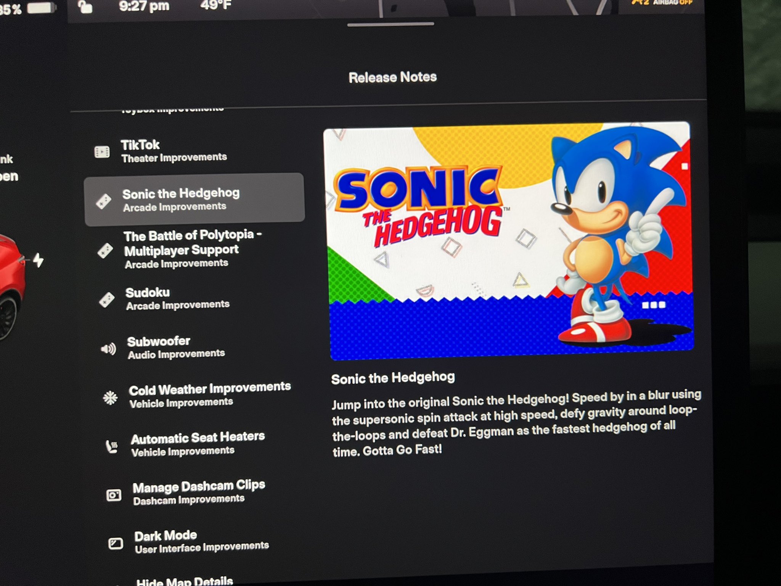
Task: Tap the charging lightning bolt icon
Action: pos(38,260)
